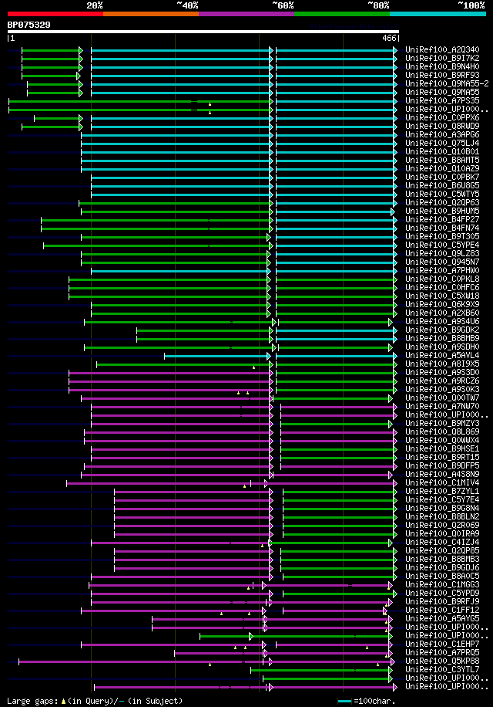The height and width of the screenshot is (707, 493).
Task: Pick the UniRef100_B9GDK2 row label
Action: [442, 330]
